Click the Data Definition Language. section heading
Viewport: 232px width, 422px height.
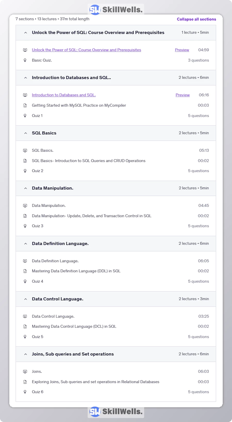60,243
